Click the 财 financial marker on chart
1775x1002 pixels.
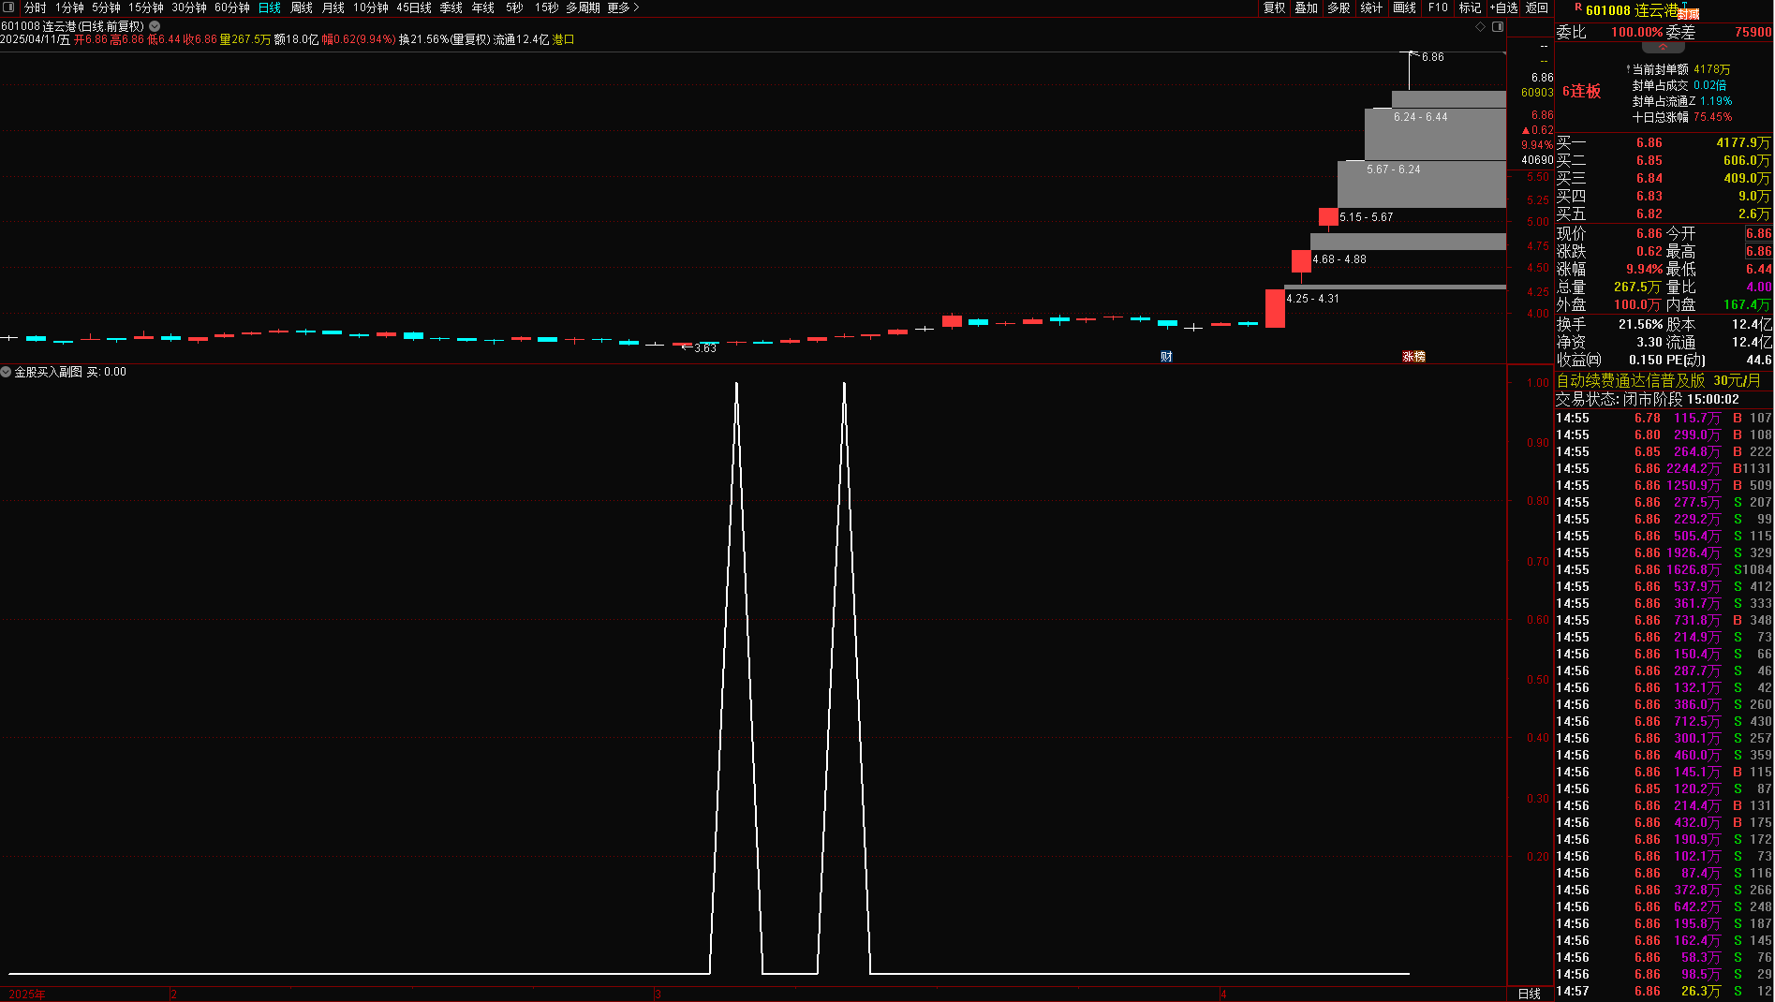tap(1166, 356)
